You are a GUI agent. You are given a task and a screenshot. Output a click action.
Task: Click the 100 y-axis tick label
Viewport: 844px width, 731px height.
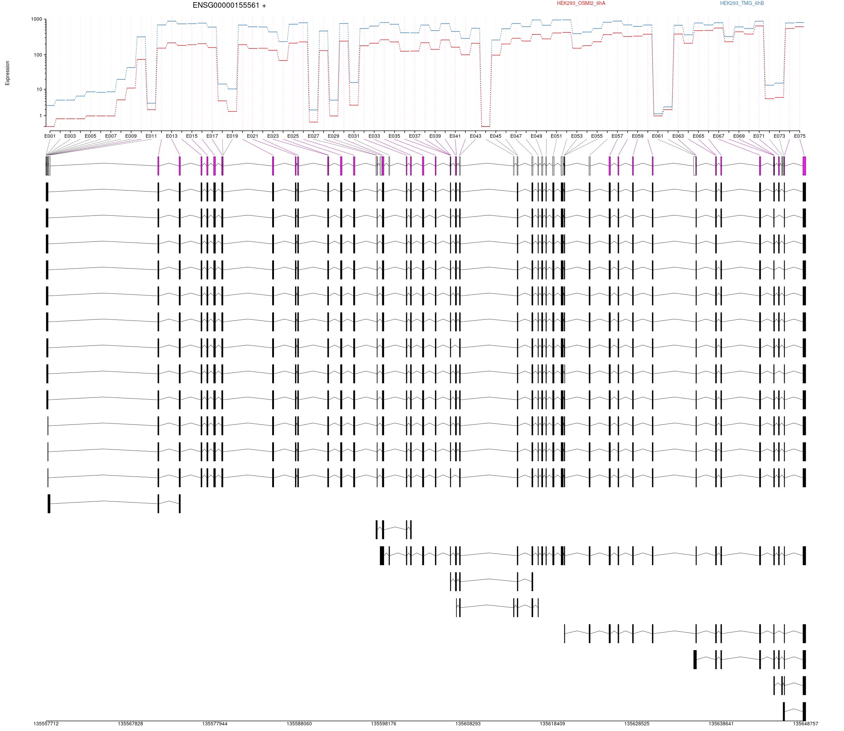click(38, 55)
